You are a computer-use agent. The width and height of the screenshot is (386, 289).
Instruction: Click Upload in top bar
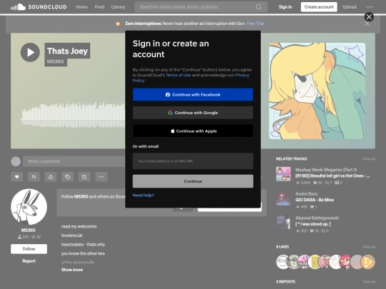[x=350, y=7]
